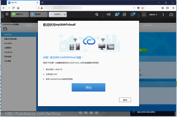Close the myQNAPcloud taskbar tab
The height and width of the screenshot is (117, 177).
pos(65,14)
